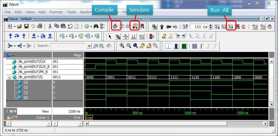This screenshot has height=136, width=278.
Task: Click the Zoom Full magnifier icon
Action: 135,46
